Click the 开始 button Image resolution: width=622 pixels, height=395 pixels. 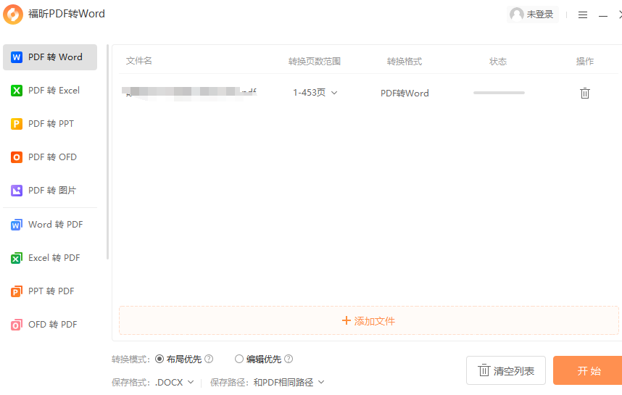(588, 370)
